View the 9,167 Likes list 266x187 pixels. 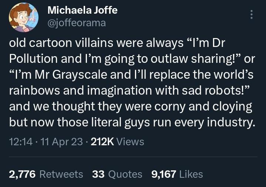tap(177, 174)
